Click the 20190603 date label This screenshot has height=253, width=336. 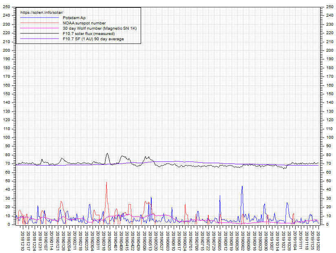168,241
